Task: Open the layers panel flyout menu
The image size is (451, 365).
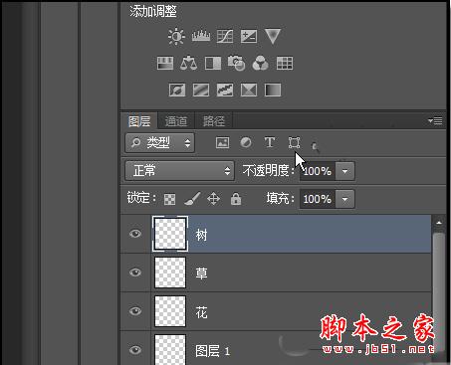Action: [x=435, y=120]
